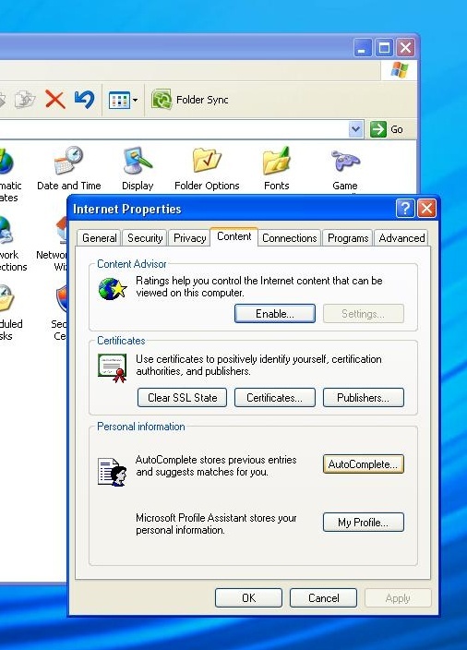Click the Copy To toolbar icon

(24, 100)
